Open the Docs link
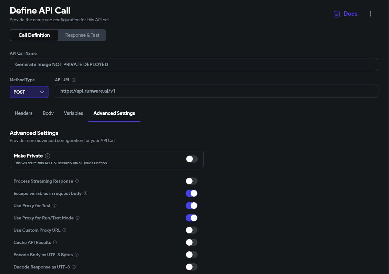 (x=346, y=14)
